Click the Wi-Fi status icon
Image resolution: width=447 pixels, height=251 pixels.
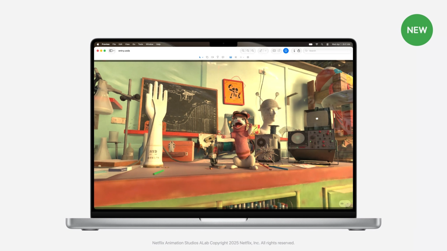(317, 44)
